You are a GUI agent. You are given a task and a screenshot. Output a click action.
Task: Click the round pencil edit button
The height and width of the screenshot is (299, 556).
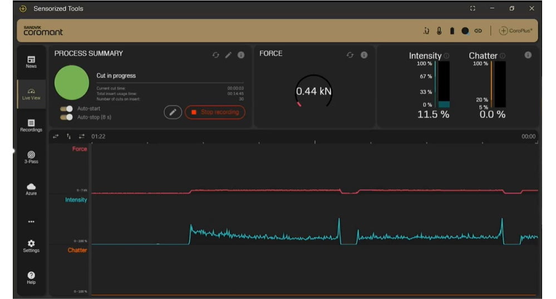tap(173, 112)
